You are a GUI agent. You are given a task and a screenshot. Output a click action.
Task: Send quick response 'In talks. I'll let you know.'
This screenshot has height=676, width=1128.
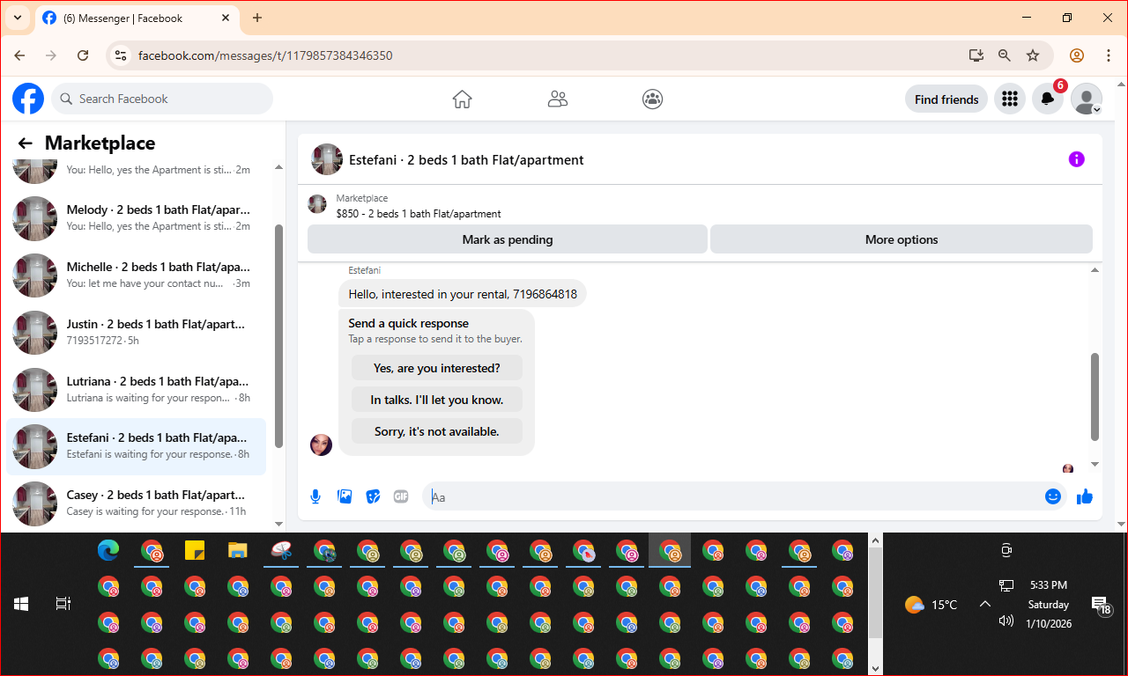click(x=437, y=400)
